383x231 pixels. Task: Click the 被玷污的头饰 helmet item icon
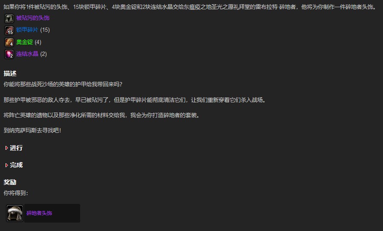(x=9, y=19)
